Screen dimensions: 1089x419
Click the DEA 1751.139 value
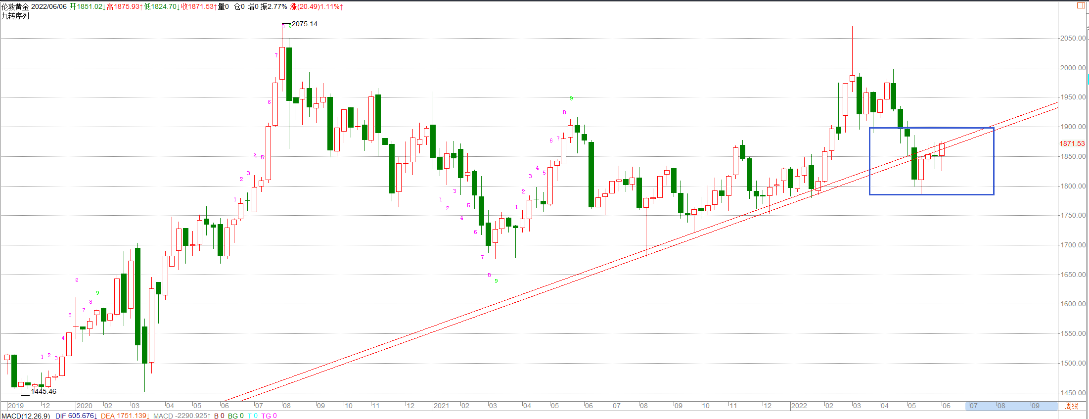pos(124,416)
